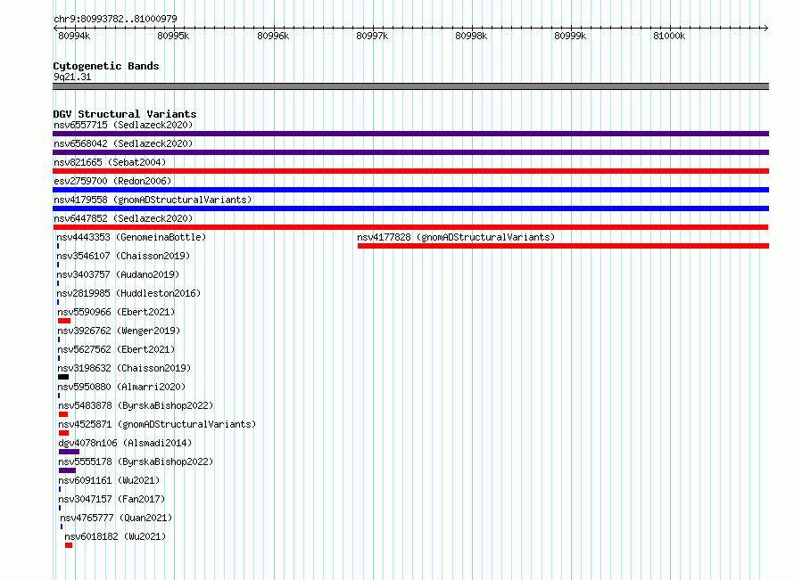Click the 9q21.31 band label
The image size is (794, 580).
tap(72, 77)
